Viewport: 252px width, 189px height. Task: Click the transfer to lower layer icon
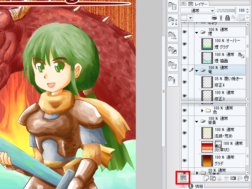[x=220, y=179]
